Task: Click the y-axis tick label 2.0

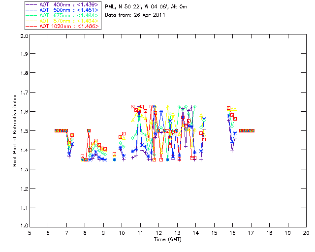Action: [24, 36]
